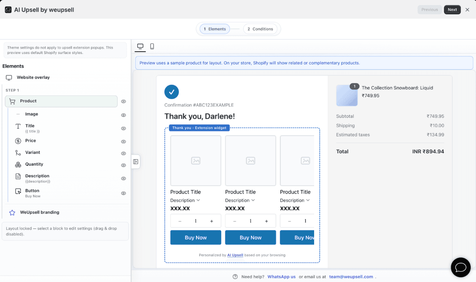Screen dimensions: 476x282
Task: Switch to mobile preview icon
Action: (152, 46)
